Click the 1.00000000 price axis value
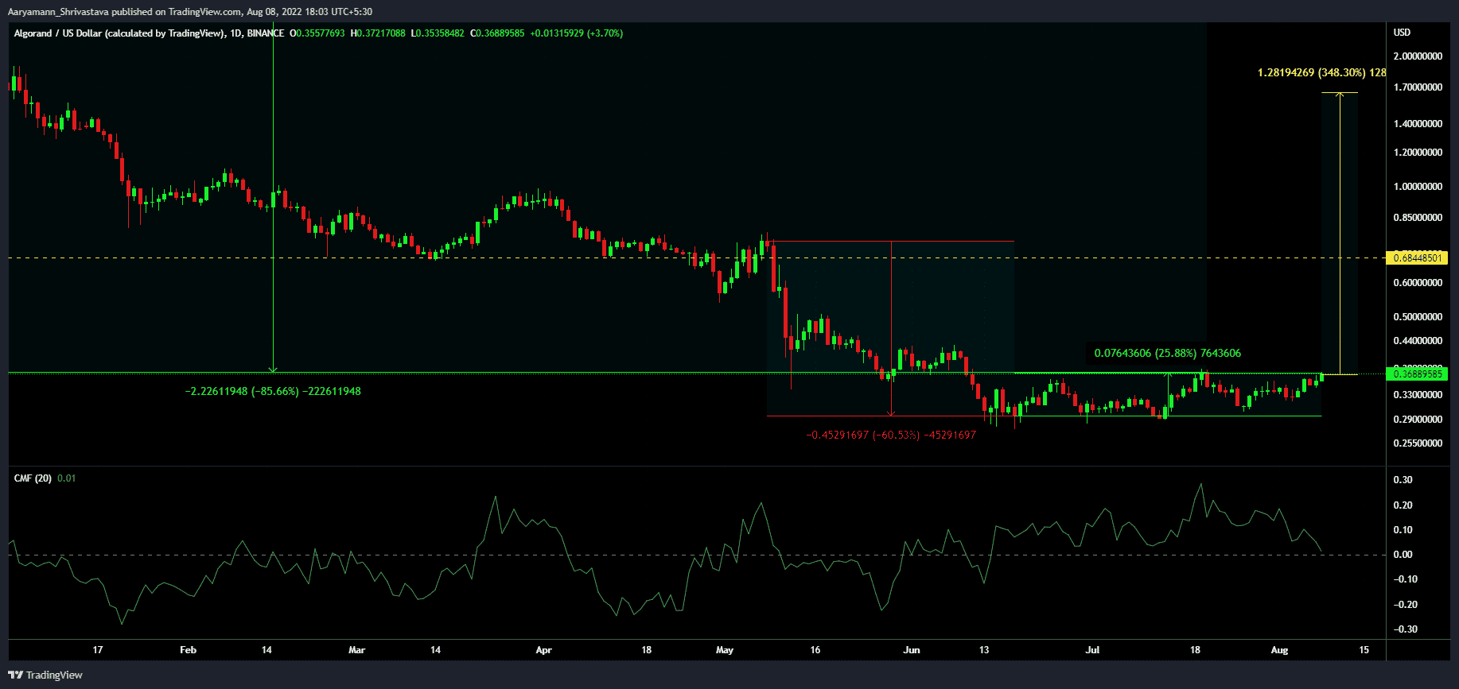The height and width of the screenshot is (689, 1459). (1418, 187)
